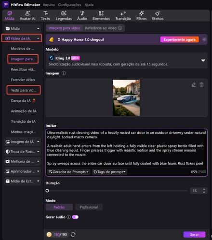
Task: Open the Arquivo menu
Action: pyautogui.click(x=49, y=5)
